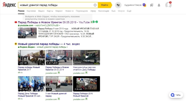Click download icon under Новоуренгойцы массово video
The width and height of the screenshot is (186, 101).
(86, 72)
